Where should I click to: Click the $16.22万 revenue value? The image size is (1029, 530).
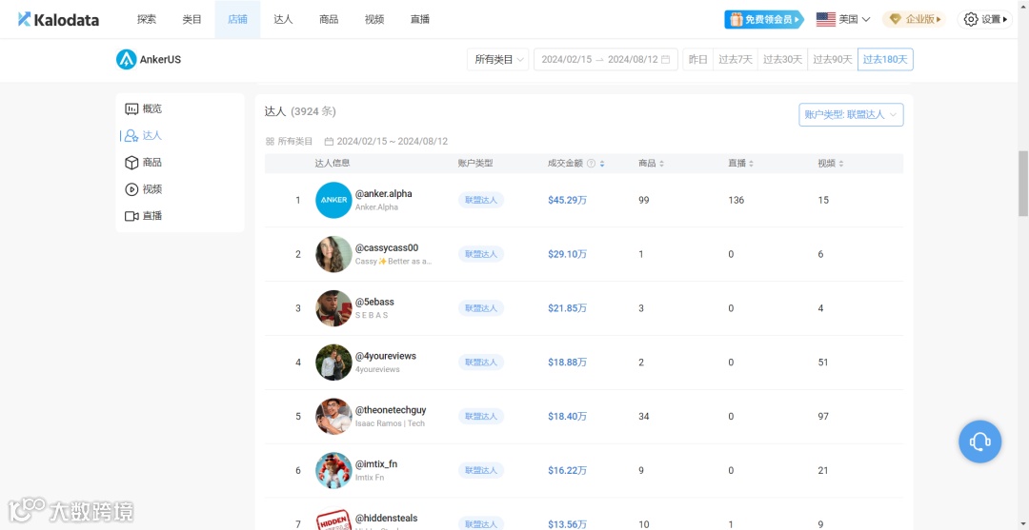click(x=568, y=470)
